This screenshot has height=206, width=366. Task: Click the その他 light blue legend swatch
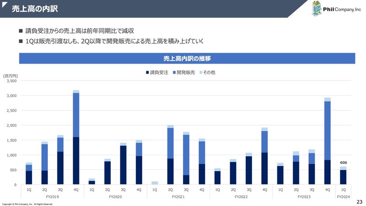(201, 72)
